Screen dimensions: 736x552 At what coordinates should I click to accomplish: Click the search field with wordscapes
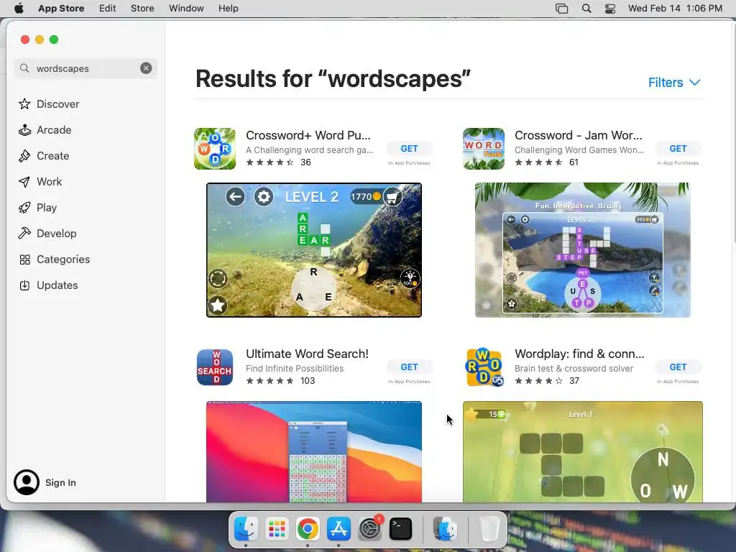[x=86, y=68]
